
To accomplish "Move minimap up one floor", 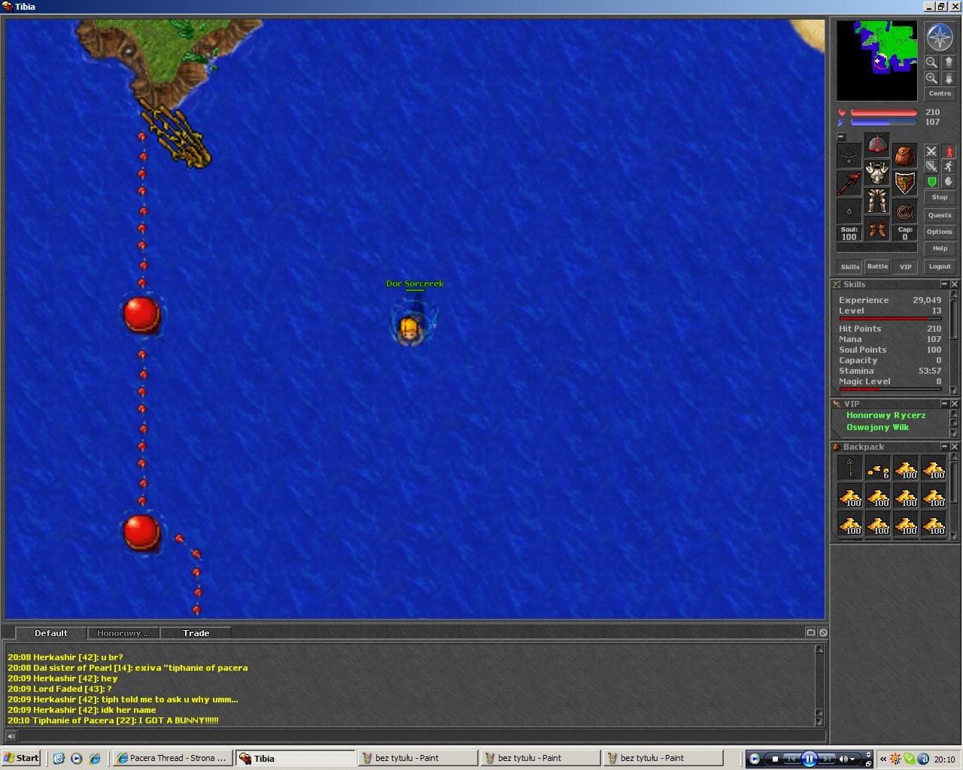I will pos(949,62).
